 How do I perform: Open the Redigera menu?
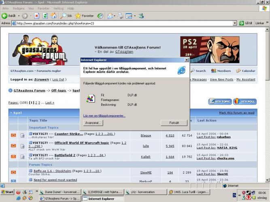click(x=19, y=8)
